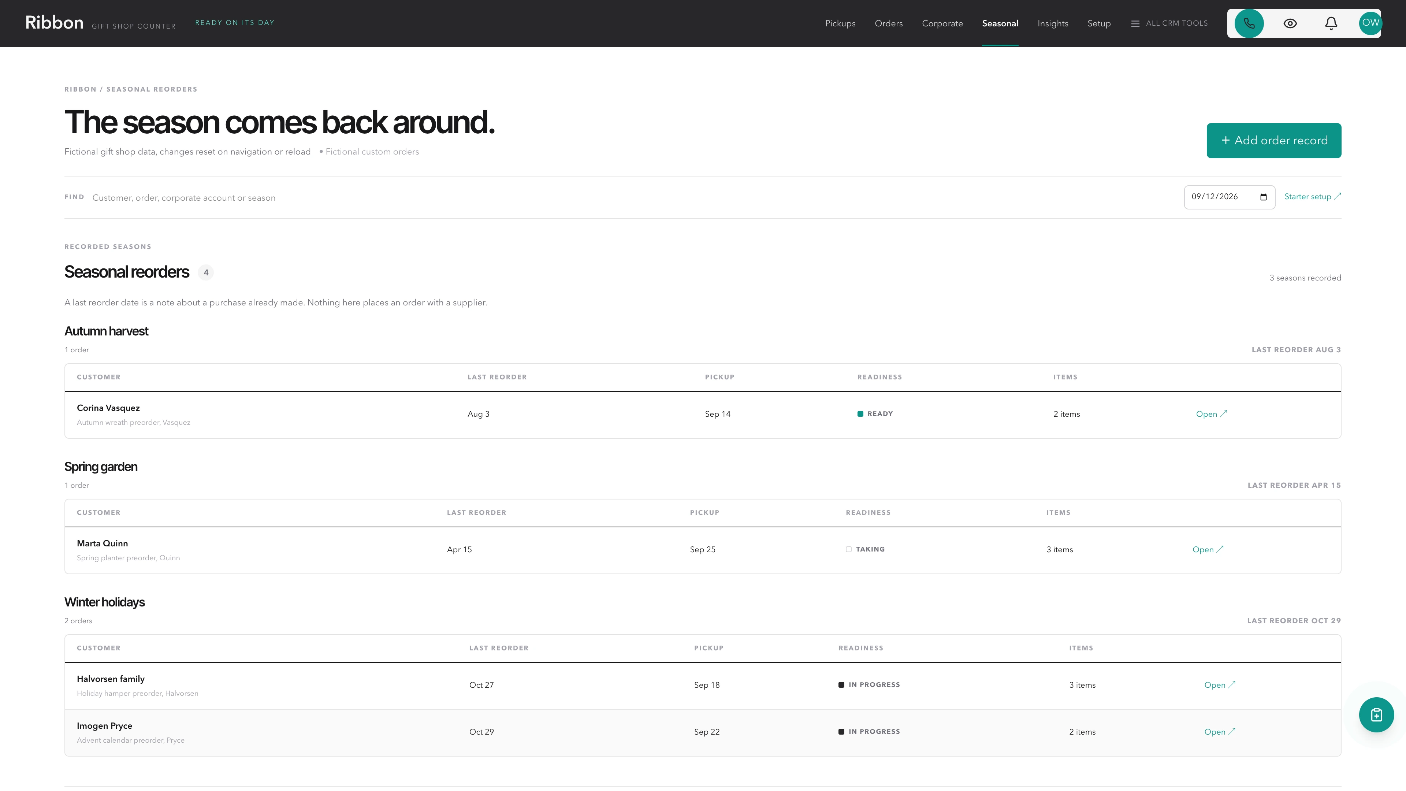Go to the Insights tab
Image resolution: width=1406 pixels, height=791 pixels.
pos(1052,23)
